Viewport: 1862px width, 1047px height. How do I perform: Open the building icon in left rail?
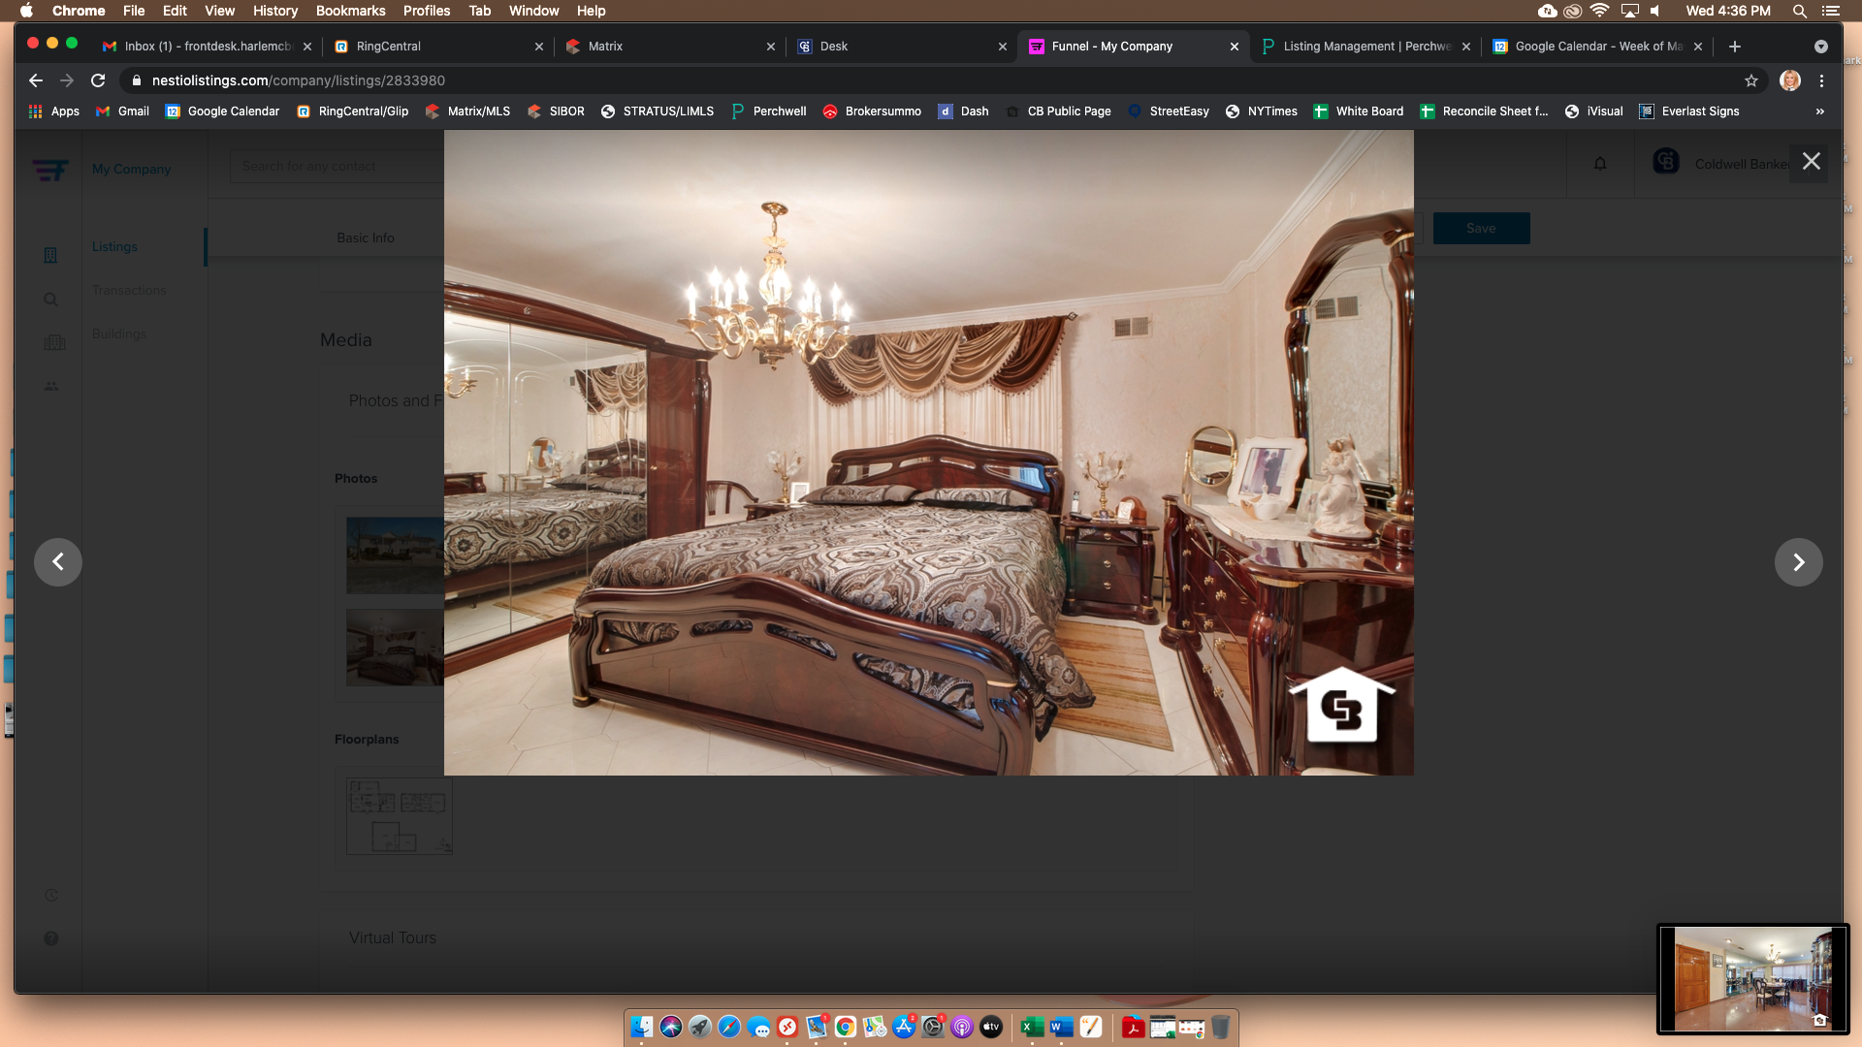point(50,255)
